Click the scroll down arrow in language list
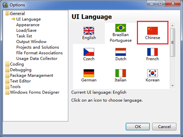 pyautogui.click(x=172, y=85)
